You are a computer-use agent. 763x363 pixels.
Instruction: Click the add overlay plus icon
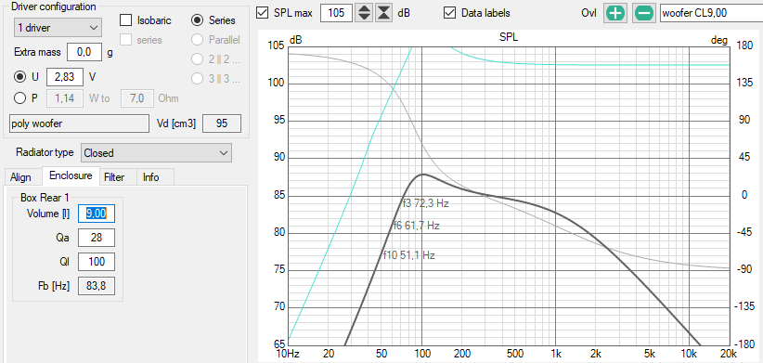click(615, 13)
